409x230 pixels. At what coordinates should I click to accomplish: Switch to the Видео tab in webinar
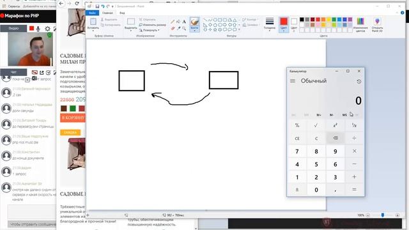13,28
